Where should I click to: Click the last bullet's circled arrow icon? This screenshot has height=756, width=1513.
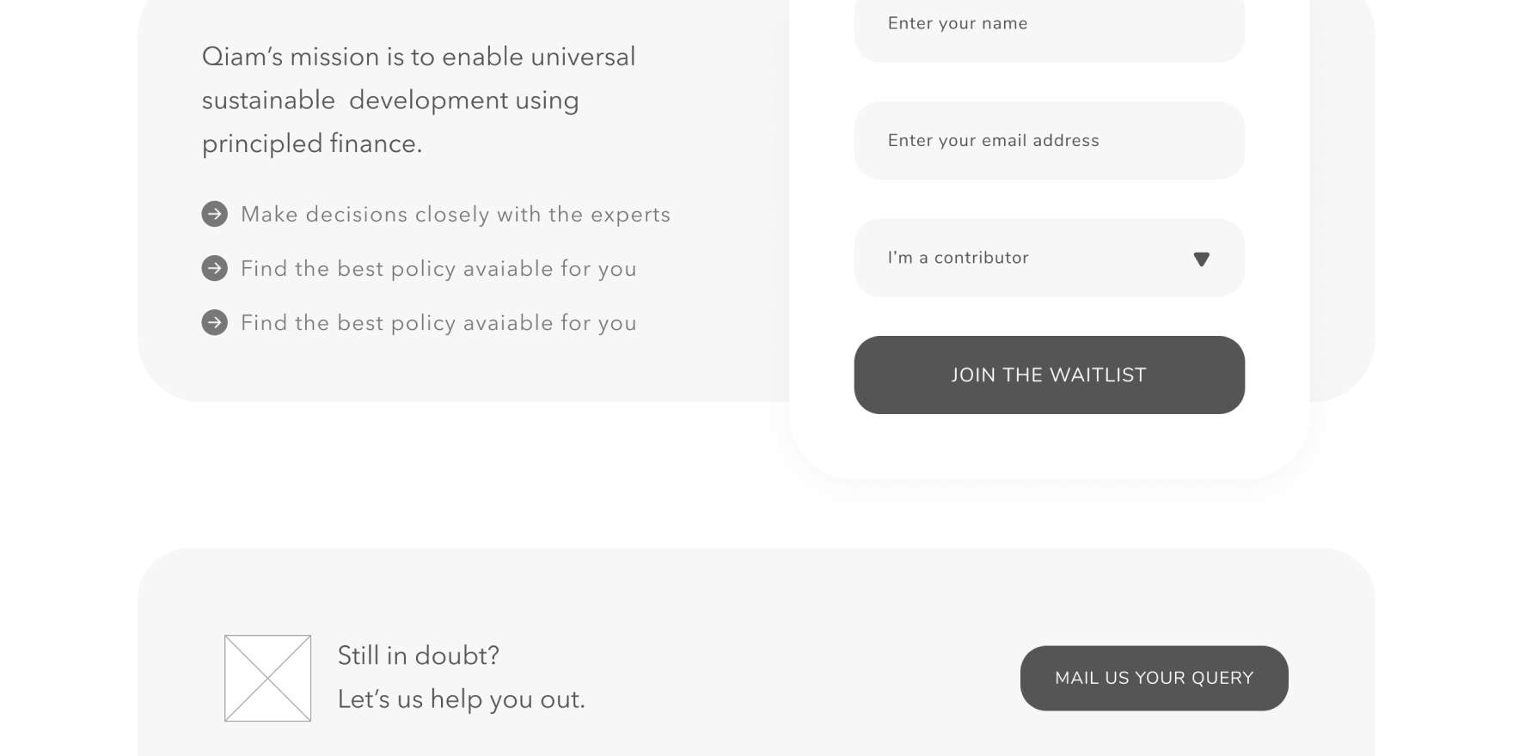[x=214, y=322]
